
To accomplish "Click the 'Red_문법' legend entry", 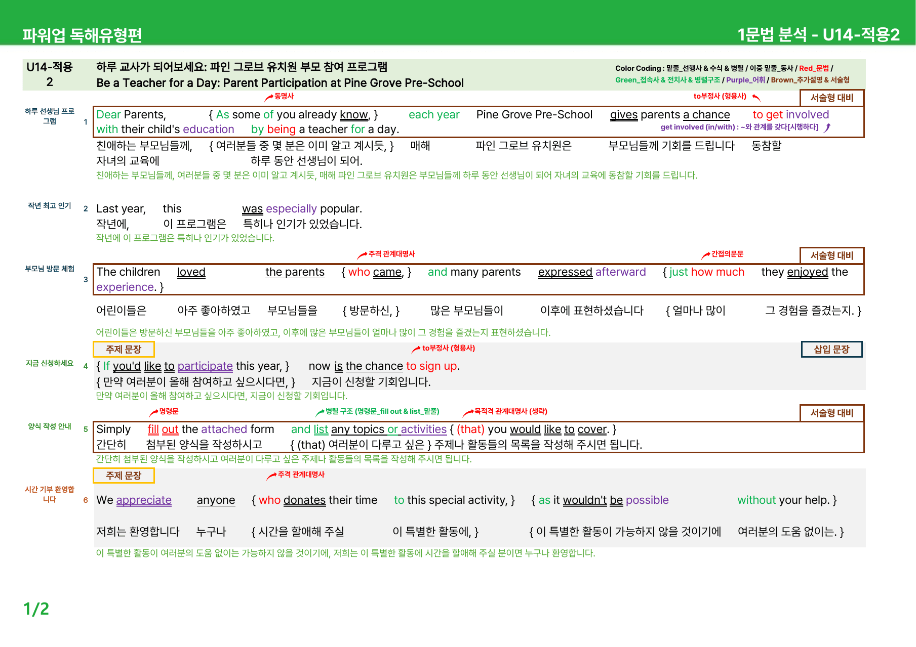I will [814, 68].
